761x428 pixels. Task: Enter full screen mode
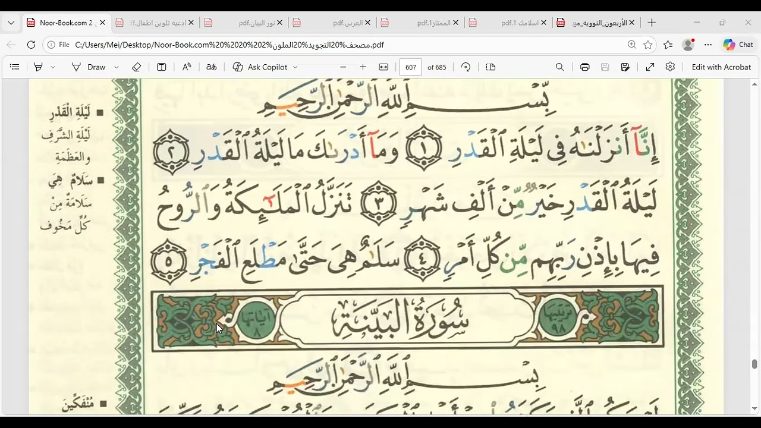(650, 67)
